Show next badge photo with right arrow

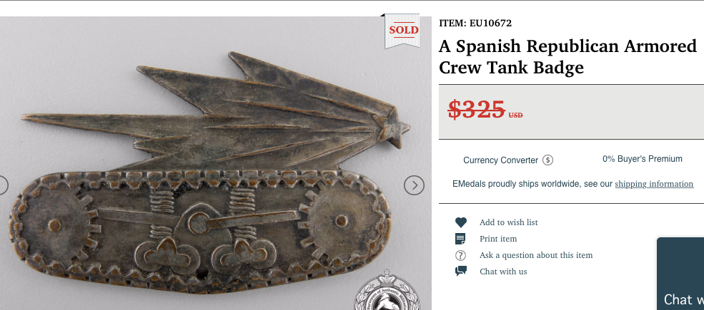point(414,185)
